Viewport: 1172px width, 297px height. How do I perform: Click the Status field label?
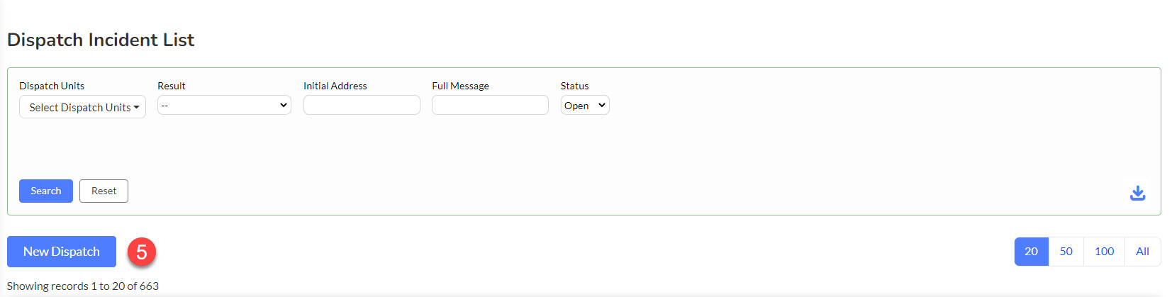tap(574, 86)
